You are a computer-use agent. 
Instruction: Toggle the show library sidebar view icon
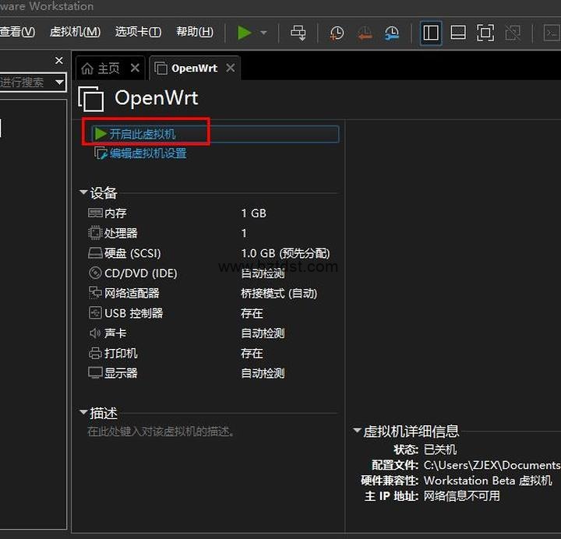point(431,33)
